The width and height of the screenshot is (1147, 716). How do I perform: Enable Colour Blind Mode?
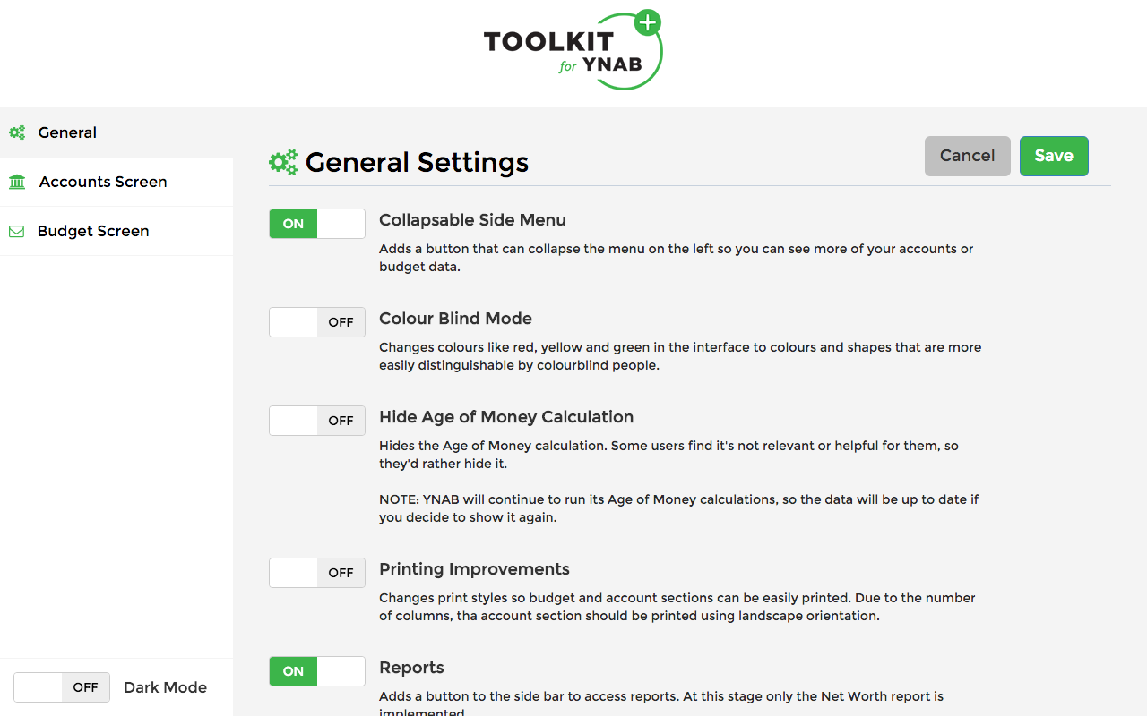tap(316, 321)
